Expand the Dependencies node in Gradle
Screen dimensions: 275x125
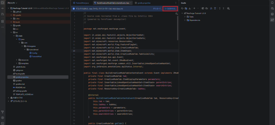click(x=185, y=20)
